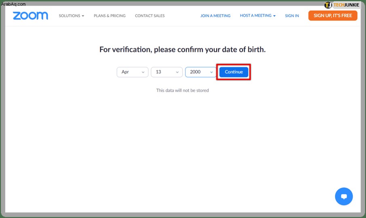This screenshot has height=218, width=366.
Task: Open the chat bubble help widget
Action: tap(344, 196)
